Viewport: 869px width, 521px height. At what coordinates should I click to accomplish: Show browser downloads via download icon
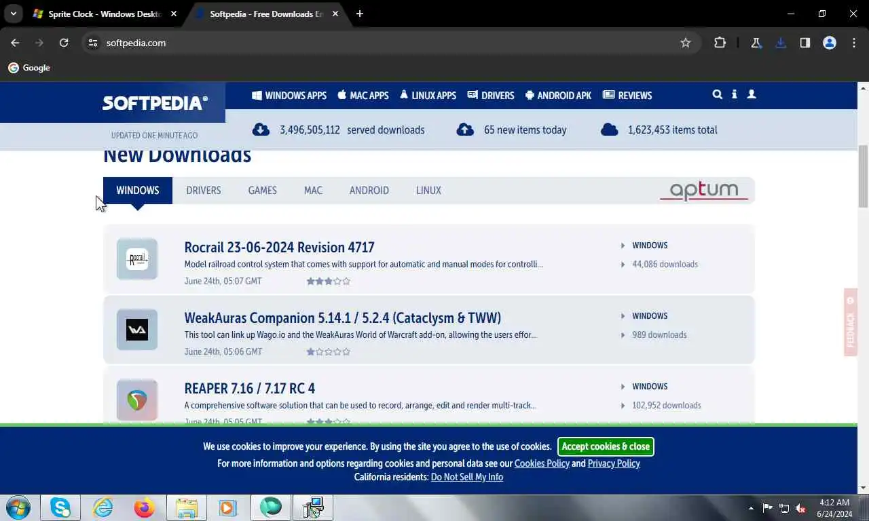tap(781, 43)
